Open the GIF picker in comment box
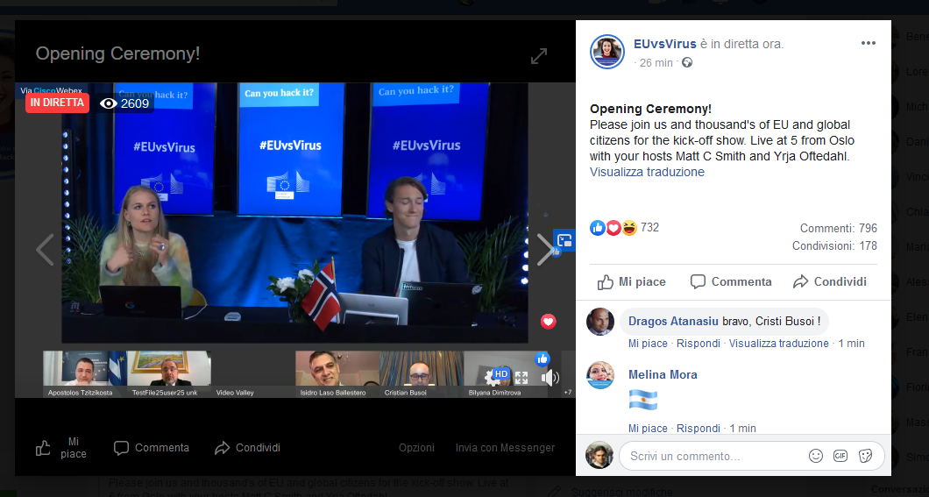 click(840, 456)
